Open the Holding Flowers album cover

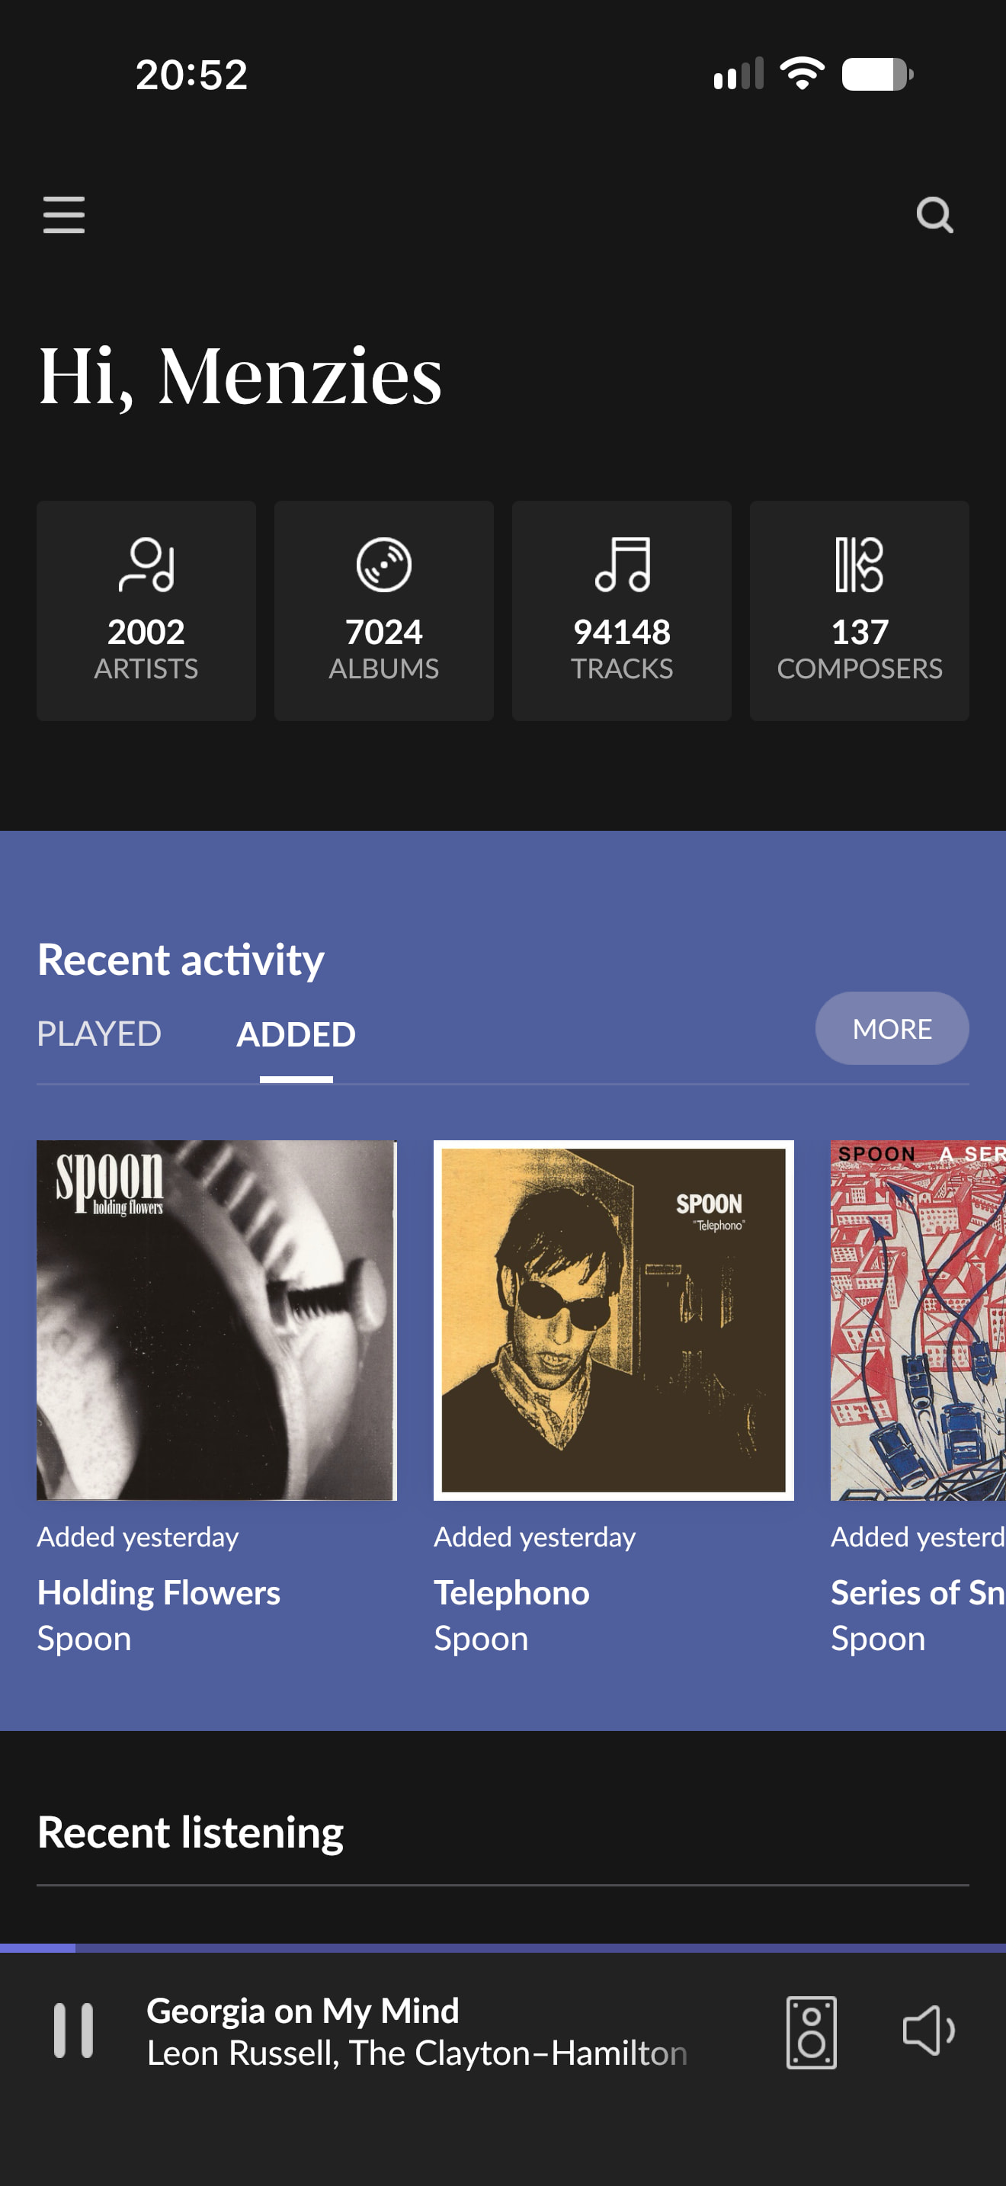pyautogui.click(x=216, y=1320)
